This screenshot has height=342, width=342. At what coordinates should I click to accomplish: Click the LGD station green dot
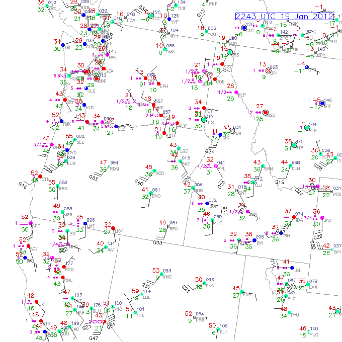click(179, 148)
